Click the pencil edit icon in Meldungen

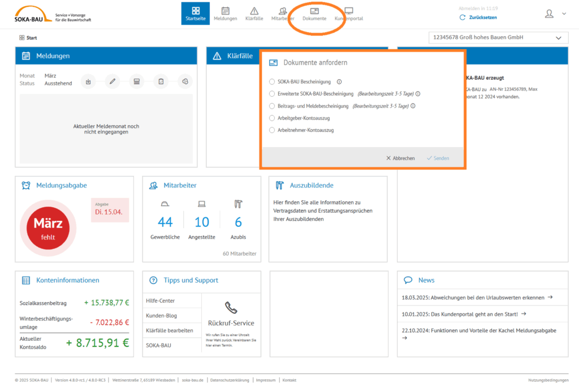113,82
